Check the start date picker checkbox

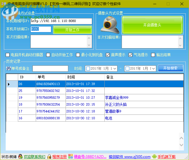[x=88, y=69]
